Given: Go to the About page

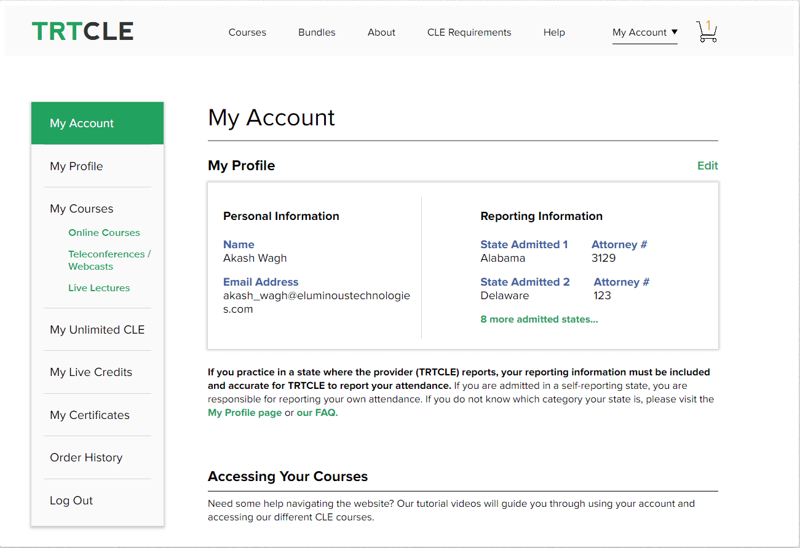Looking at the screenshot, I should click(381, 32).
